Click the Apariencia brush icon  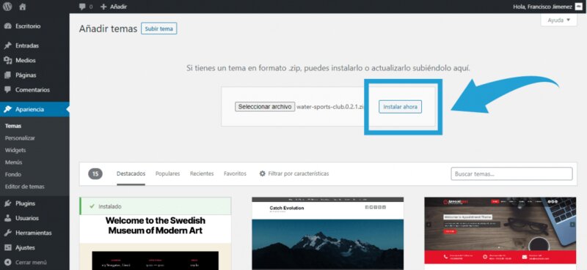[7, 110]
